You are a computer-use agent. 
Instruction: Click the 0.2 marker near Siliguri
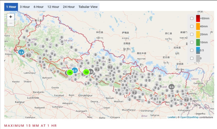point(186,100)
